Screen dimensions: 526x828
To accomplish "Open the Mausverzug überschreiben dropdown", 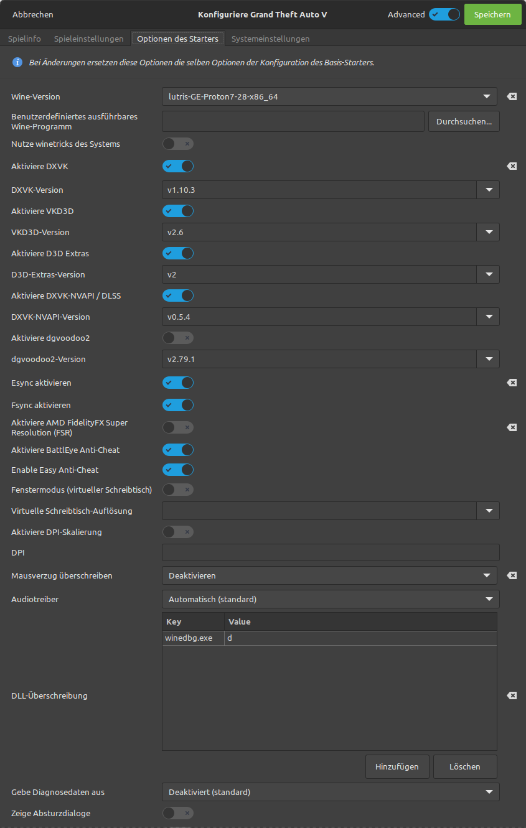I will tap(329, 575).
